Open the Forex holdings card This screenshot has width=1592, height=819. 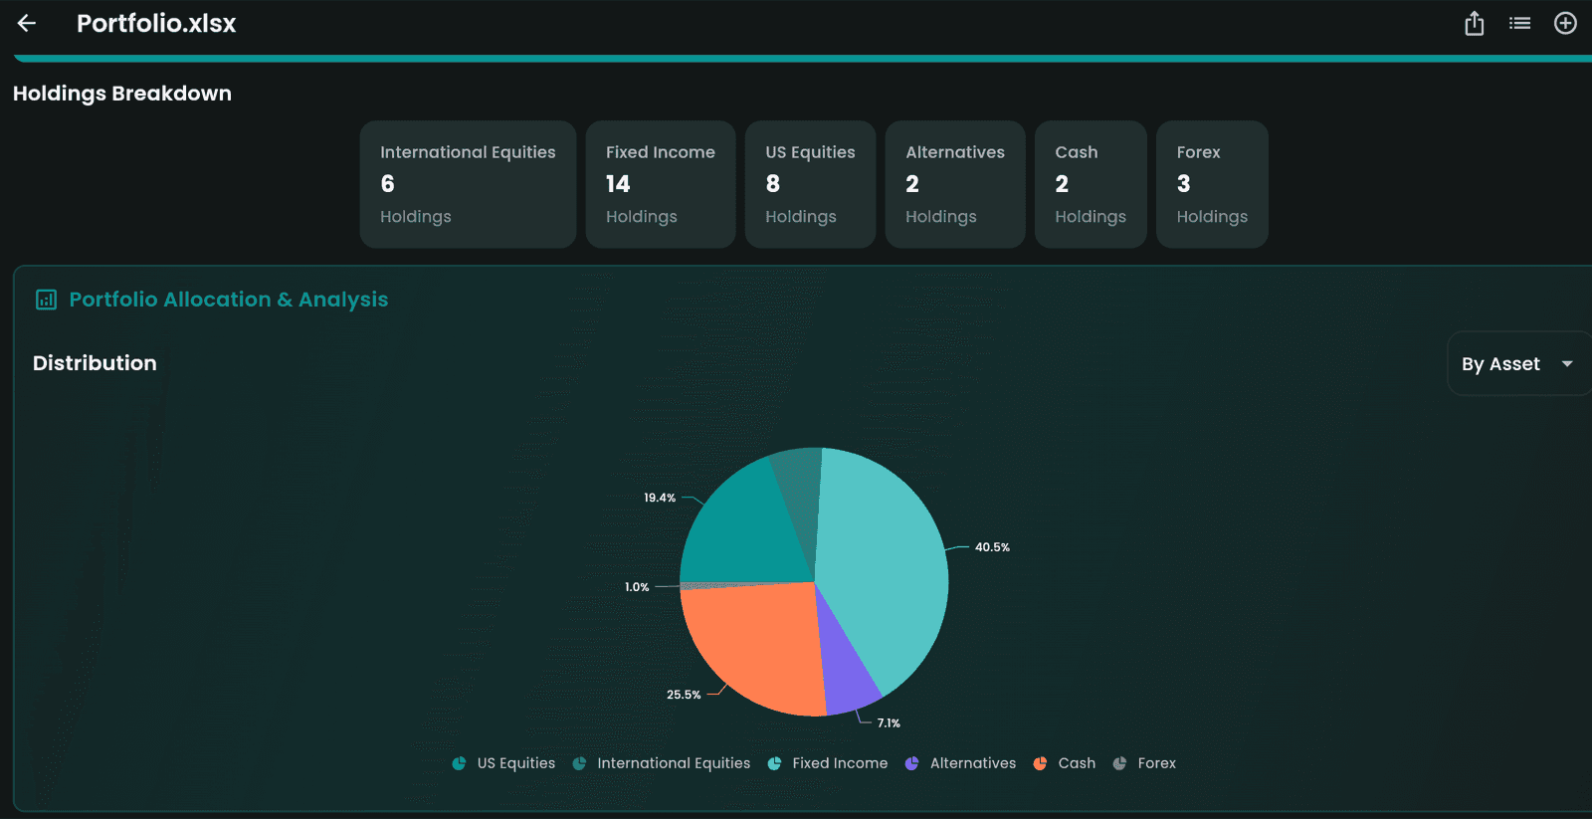[1211, 184]
